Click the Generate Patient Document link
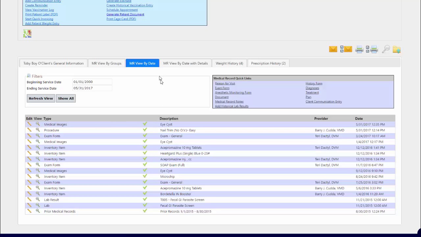Screen dimensions: 421x237 point(125,14)
